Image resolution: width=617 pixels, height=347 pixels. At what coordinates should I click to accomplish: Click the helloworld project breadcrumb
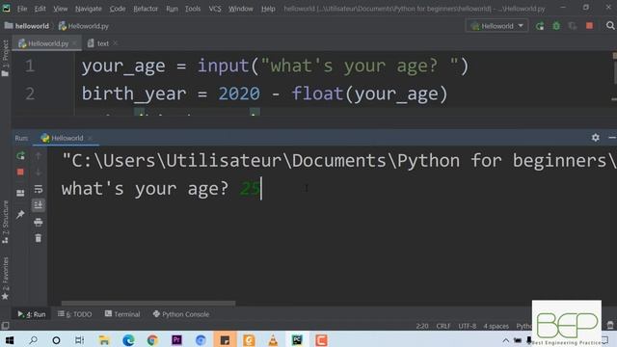[x=27, y=26]
